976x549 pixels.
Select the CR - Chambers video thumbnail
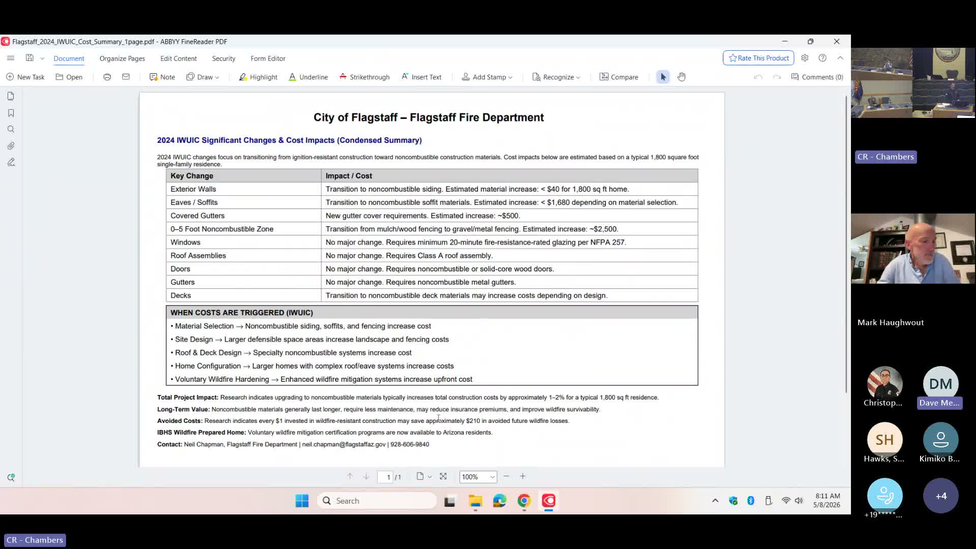tap(913, 83)
